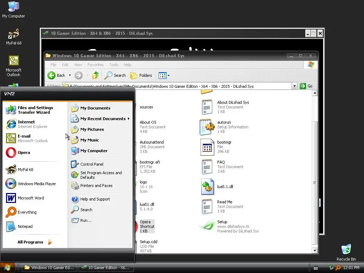Click the Everything tray icon
This screenshot has width=364, height=273.
pyautogui.click(x=338, y=268)
